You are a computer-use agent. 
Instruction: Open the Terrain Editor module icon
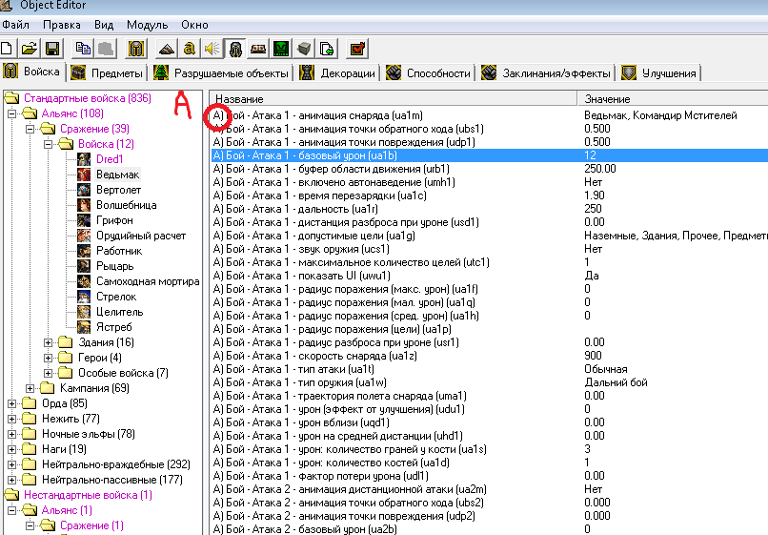167,48
